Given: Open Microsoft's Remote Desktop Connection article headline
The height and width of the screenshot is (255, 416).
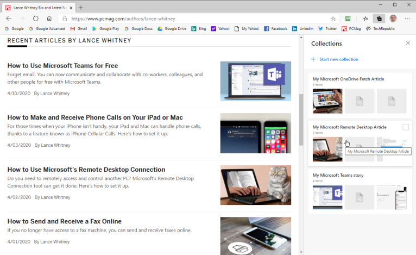Looking at the screenshot, I should pos(86,170).
